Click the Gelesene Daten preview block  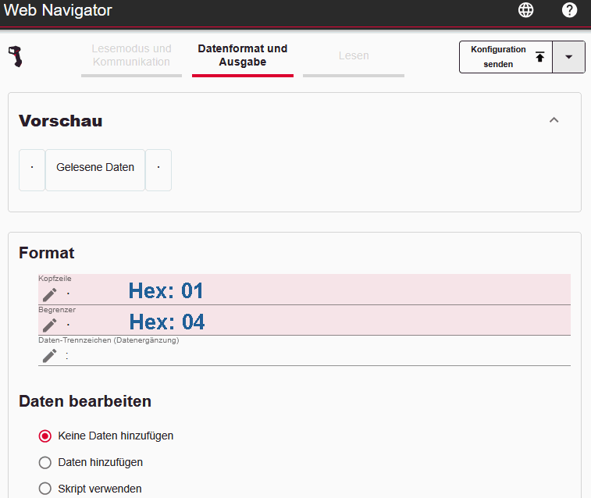coord(95,169)
